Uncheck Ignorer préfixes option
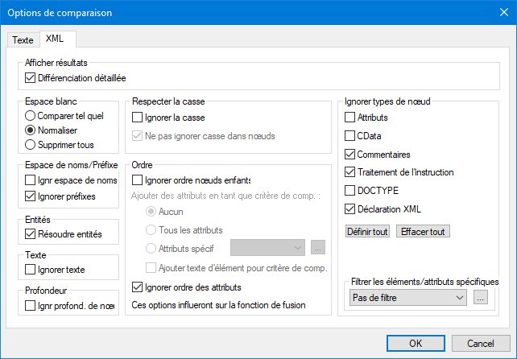This screenshot has height=359, width=517. coord(31,196)
